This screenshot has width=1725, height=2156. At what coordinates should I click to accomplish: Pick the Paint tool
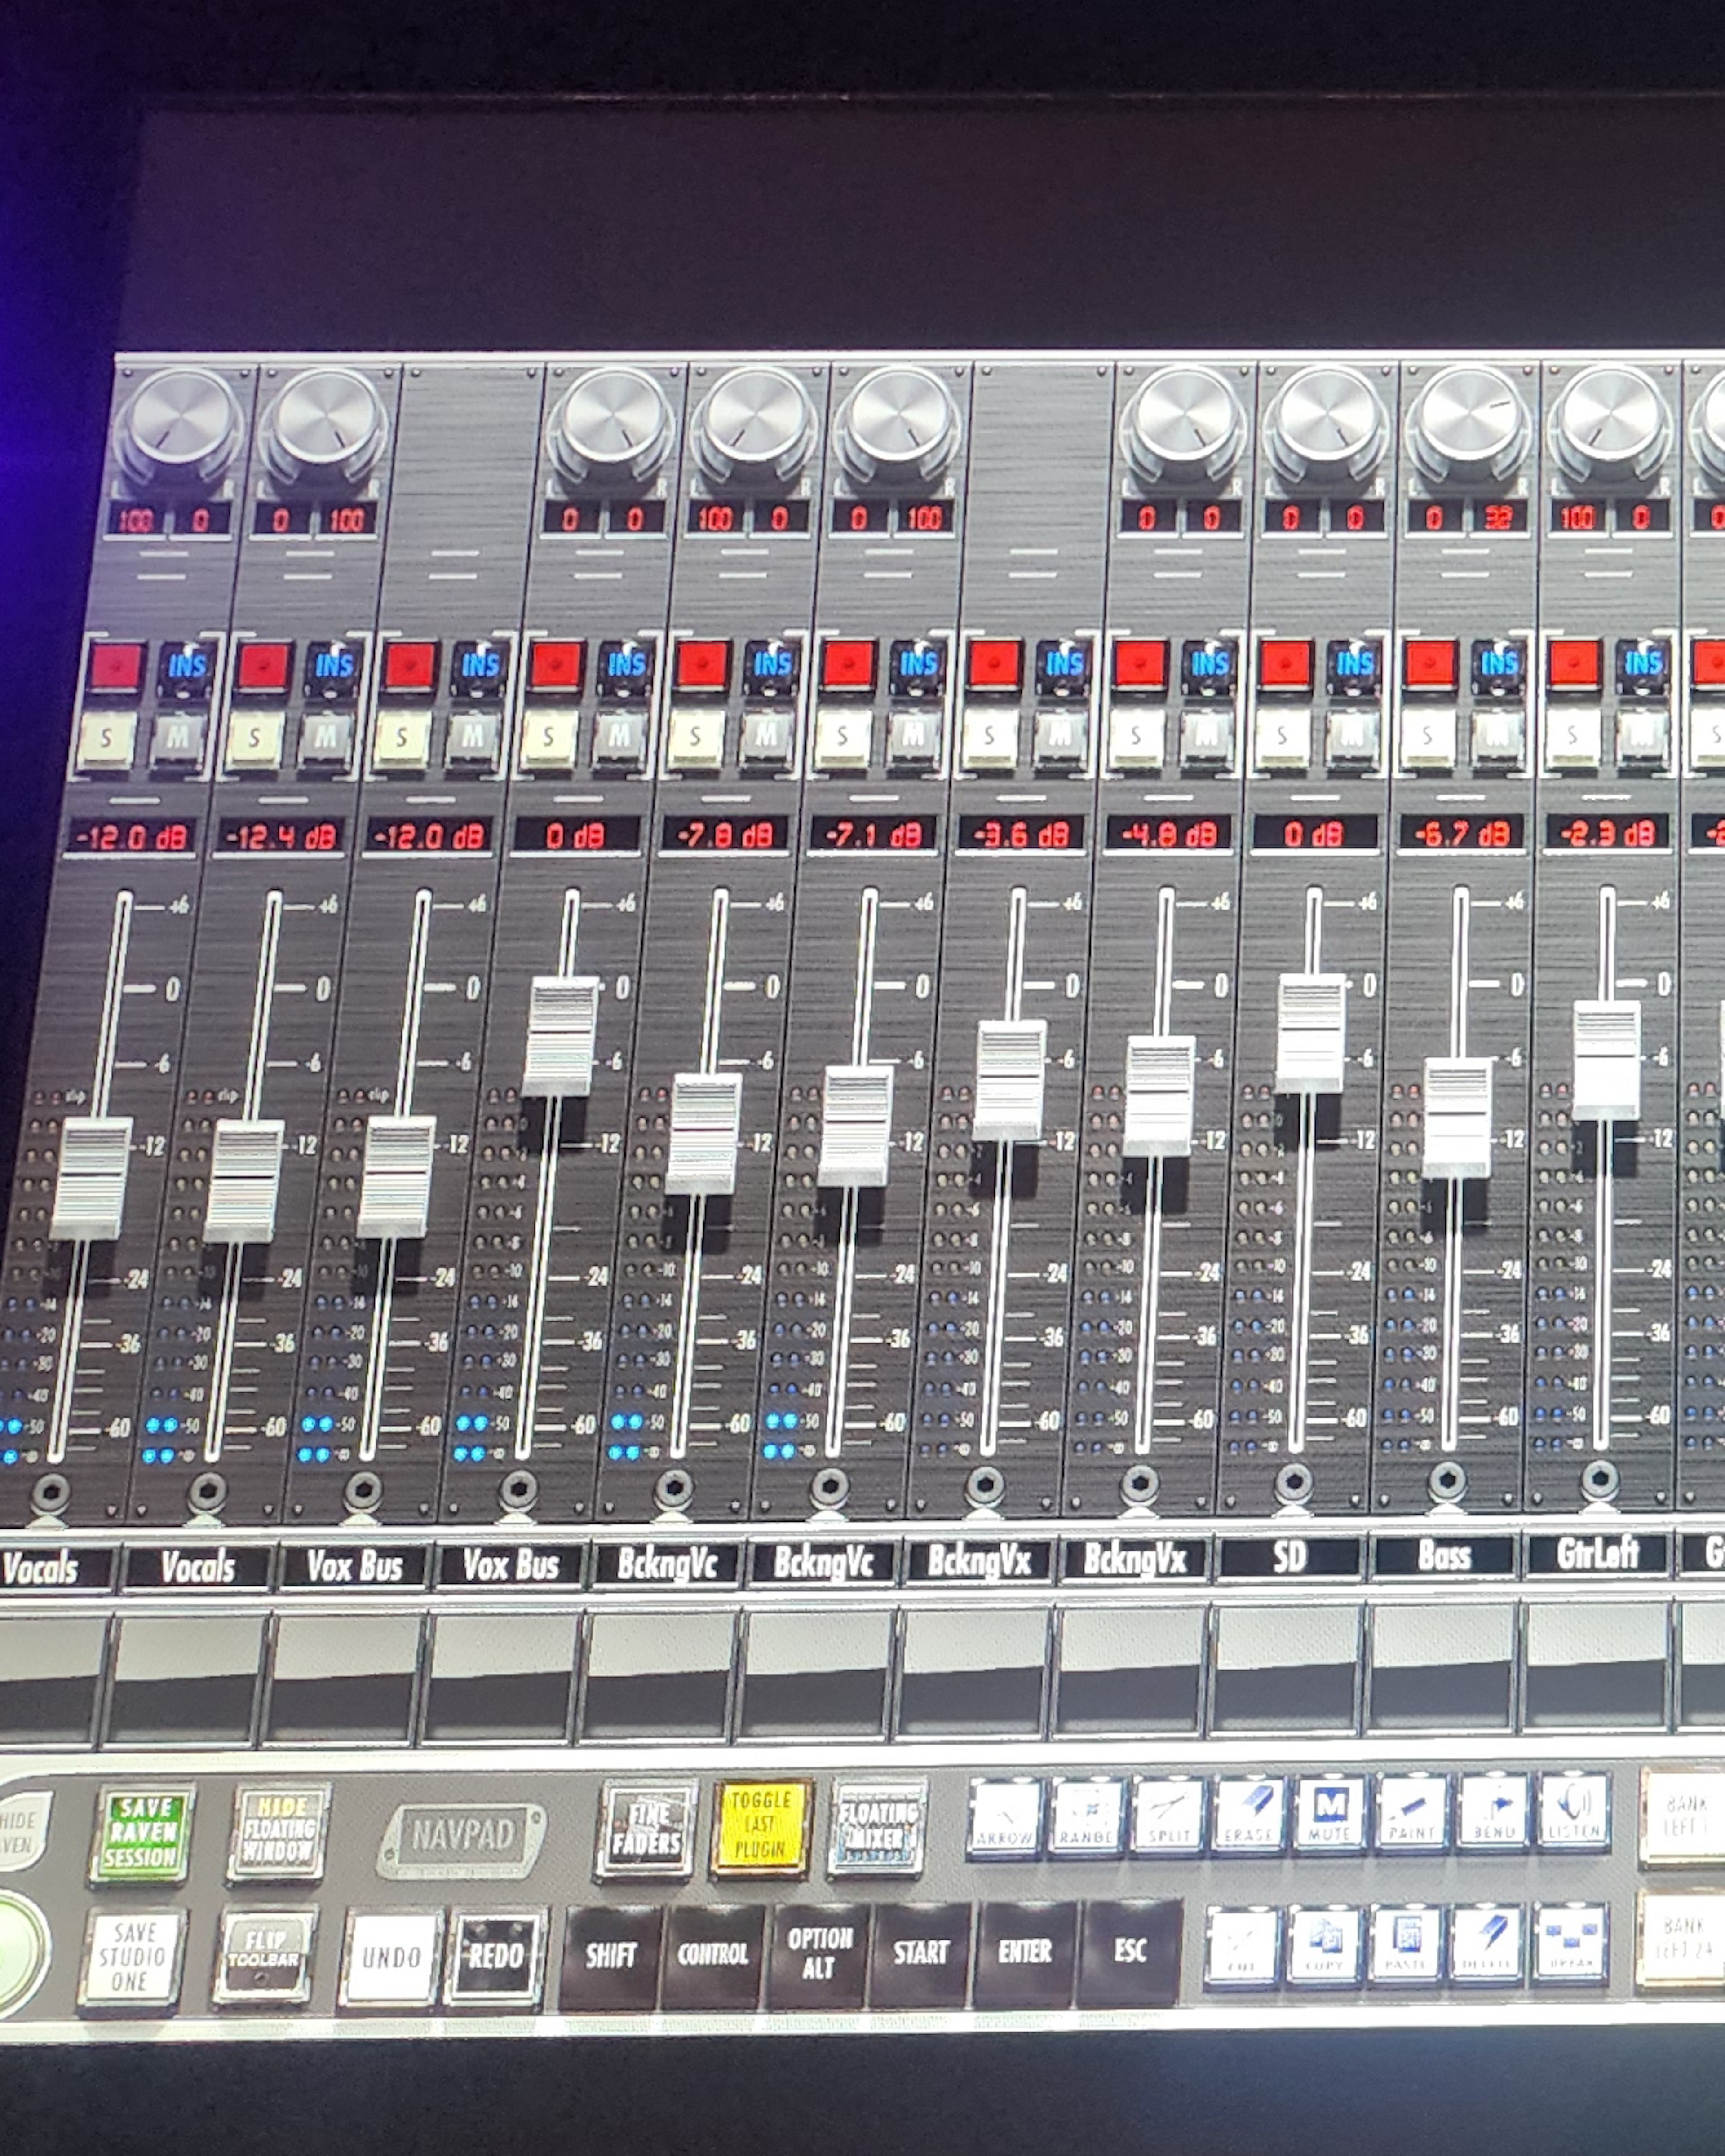pos(1411,1812)
